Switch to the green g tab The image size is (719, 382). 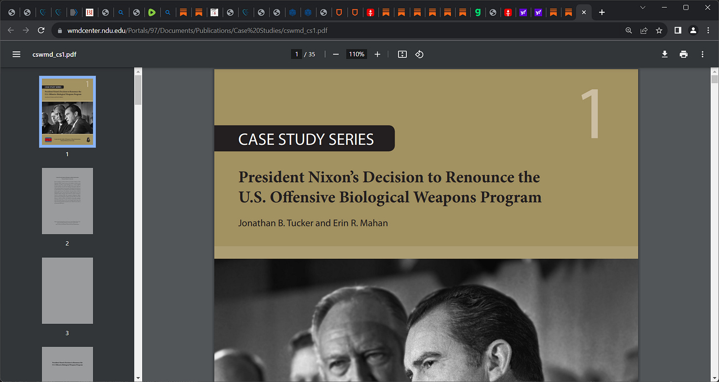[478, 12]
